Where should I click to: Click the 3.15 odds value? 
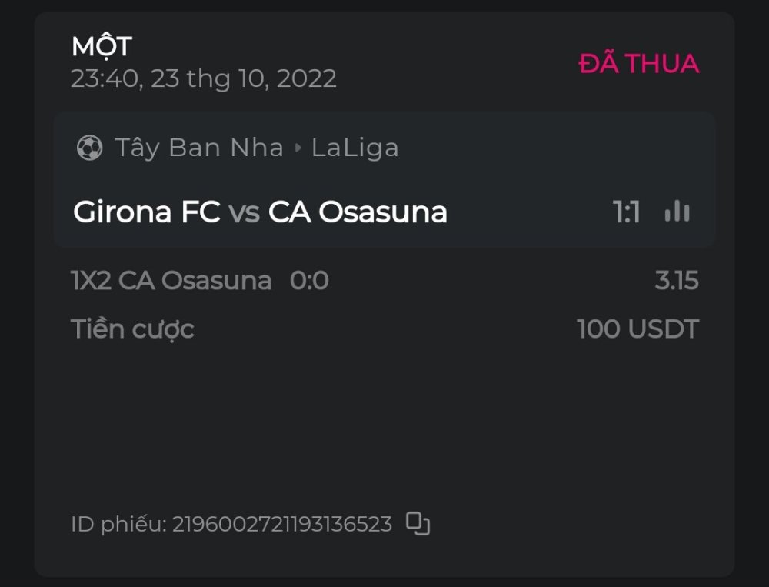click(x=676, y=281)
